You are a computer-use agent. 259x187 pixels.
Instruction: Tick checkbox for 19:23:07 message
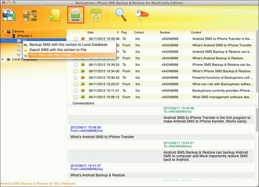pos(76,84)
